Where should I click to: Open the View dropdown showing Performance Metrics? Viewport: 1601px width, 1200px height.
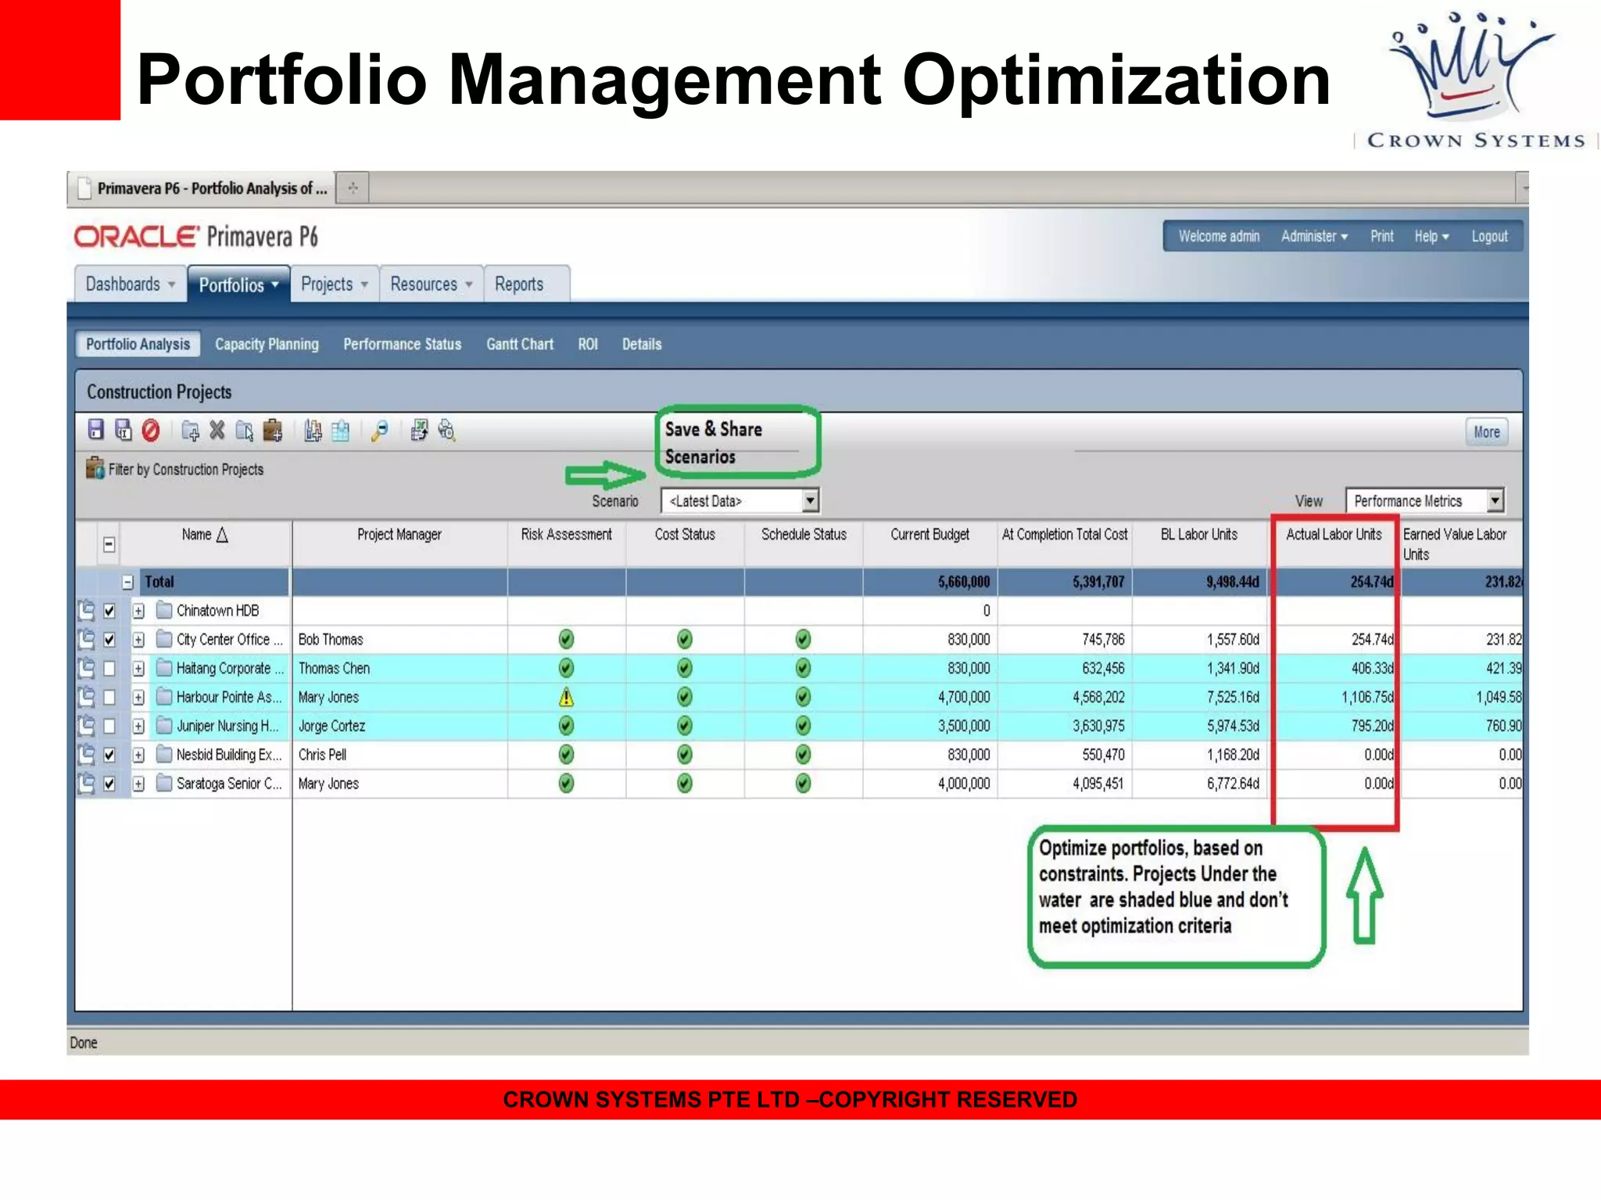1424,501
